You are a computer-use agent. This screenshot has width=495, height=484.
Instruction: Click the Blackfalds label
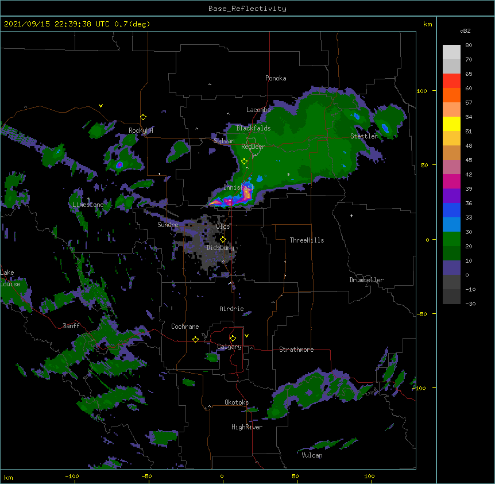pyautogui.click(x=253, y=128)
